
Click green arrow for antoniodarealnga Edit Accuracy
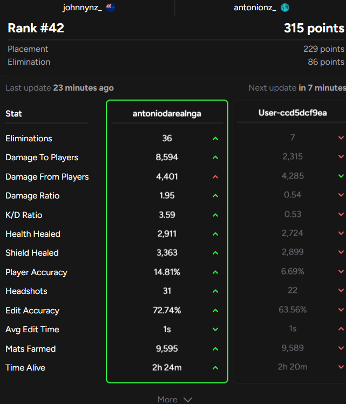coord(215,311)
